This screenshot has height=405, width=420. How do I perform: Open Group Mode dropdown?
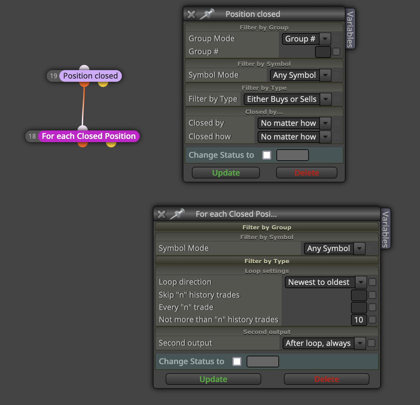click(307, 39)
